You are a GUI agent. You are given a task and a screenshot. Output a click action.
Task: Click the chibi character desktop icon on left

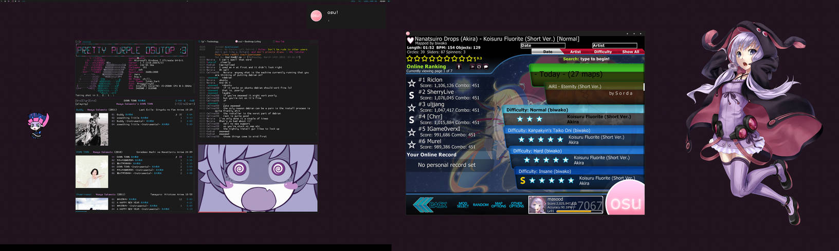37,125
